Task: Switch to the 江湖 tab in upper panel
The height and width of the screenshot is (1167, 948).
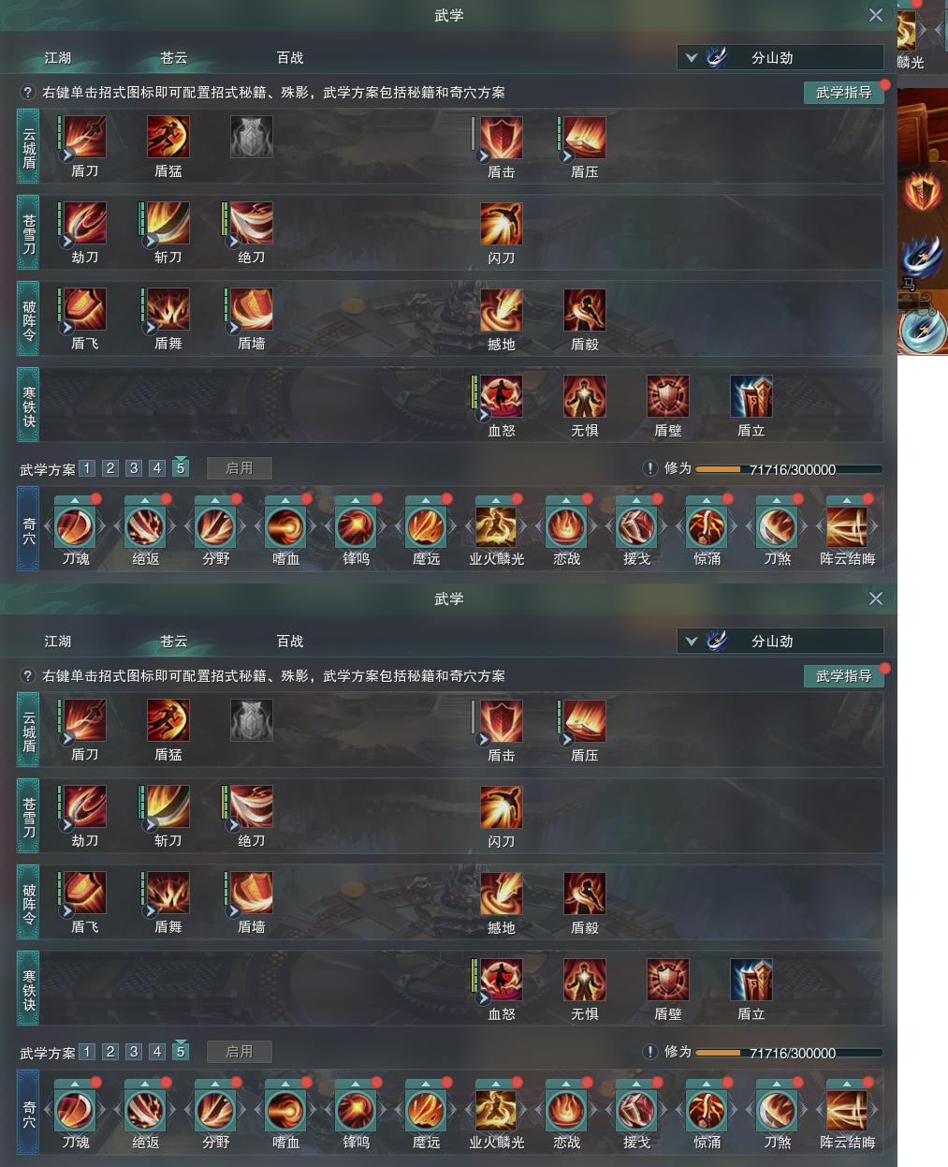Action: [58, 58]
